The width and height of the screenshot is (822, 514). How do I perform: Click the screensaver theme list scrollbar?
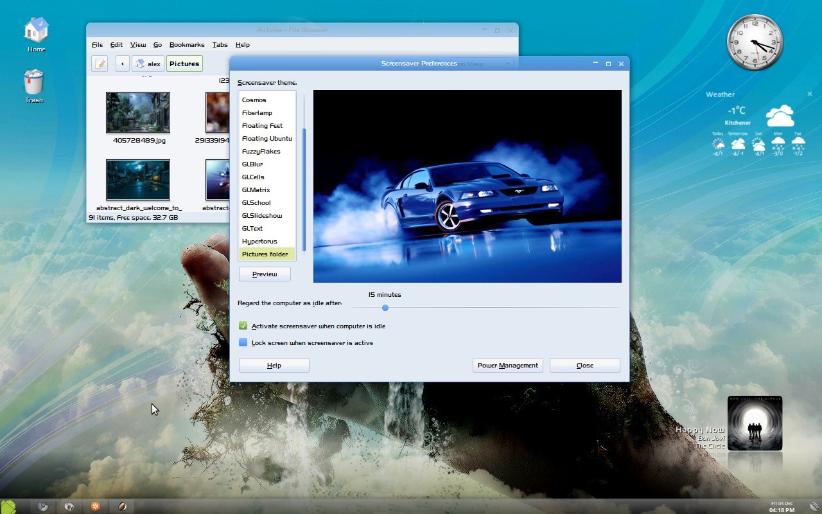304,190
